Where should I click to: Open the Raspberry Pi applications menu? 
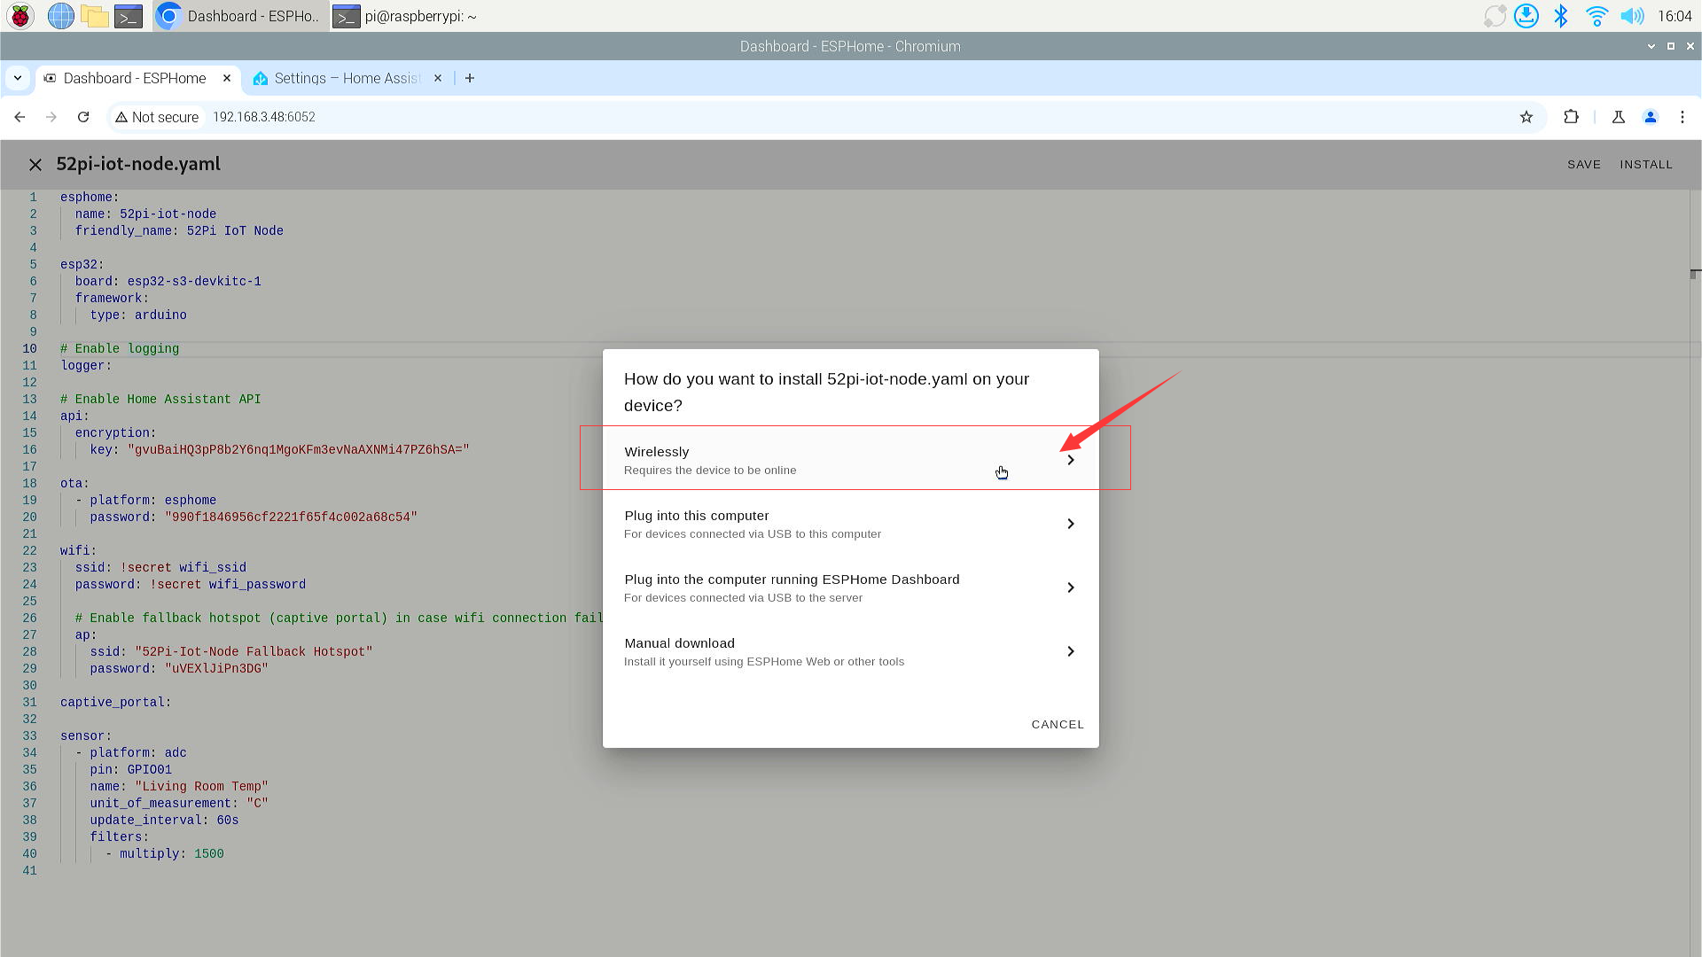pos(20,16)
